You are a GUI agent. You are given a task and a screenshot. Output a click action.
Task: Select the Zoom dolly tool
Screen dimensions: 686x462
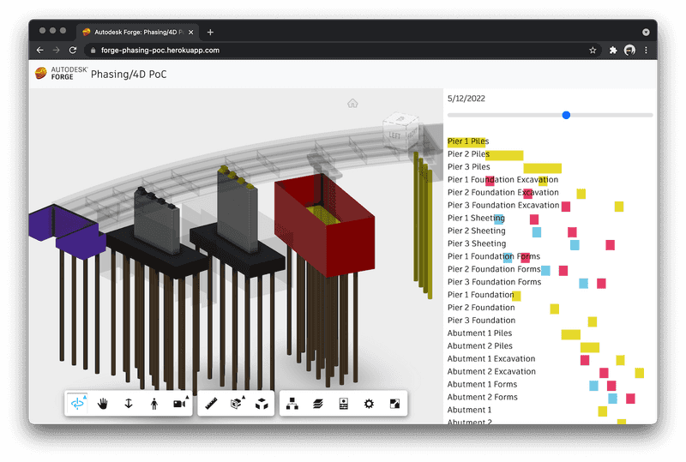coord(129,403)
